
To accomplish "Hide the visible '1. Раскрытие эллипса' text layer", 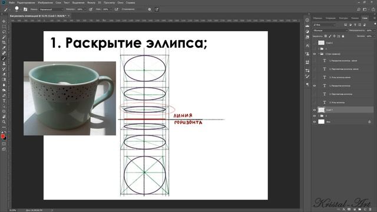I will [314, 86].
